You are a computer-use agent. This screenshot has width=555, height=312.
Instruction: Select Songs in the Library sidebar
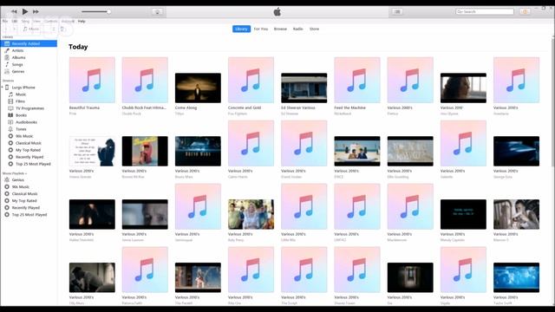pyautogui.click(x=29, y=64)
